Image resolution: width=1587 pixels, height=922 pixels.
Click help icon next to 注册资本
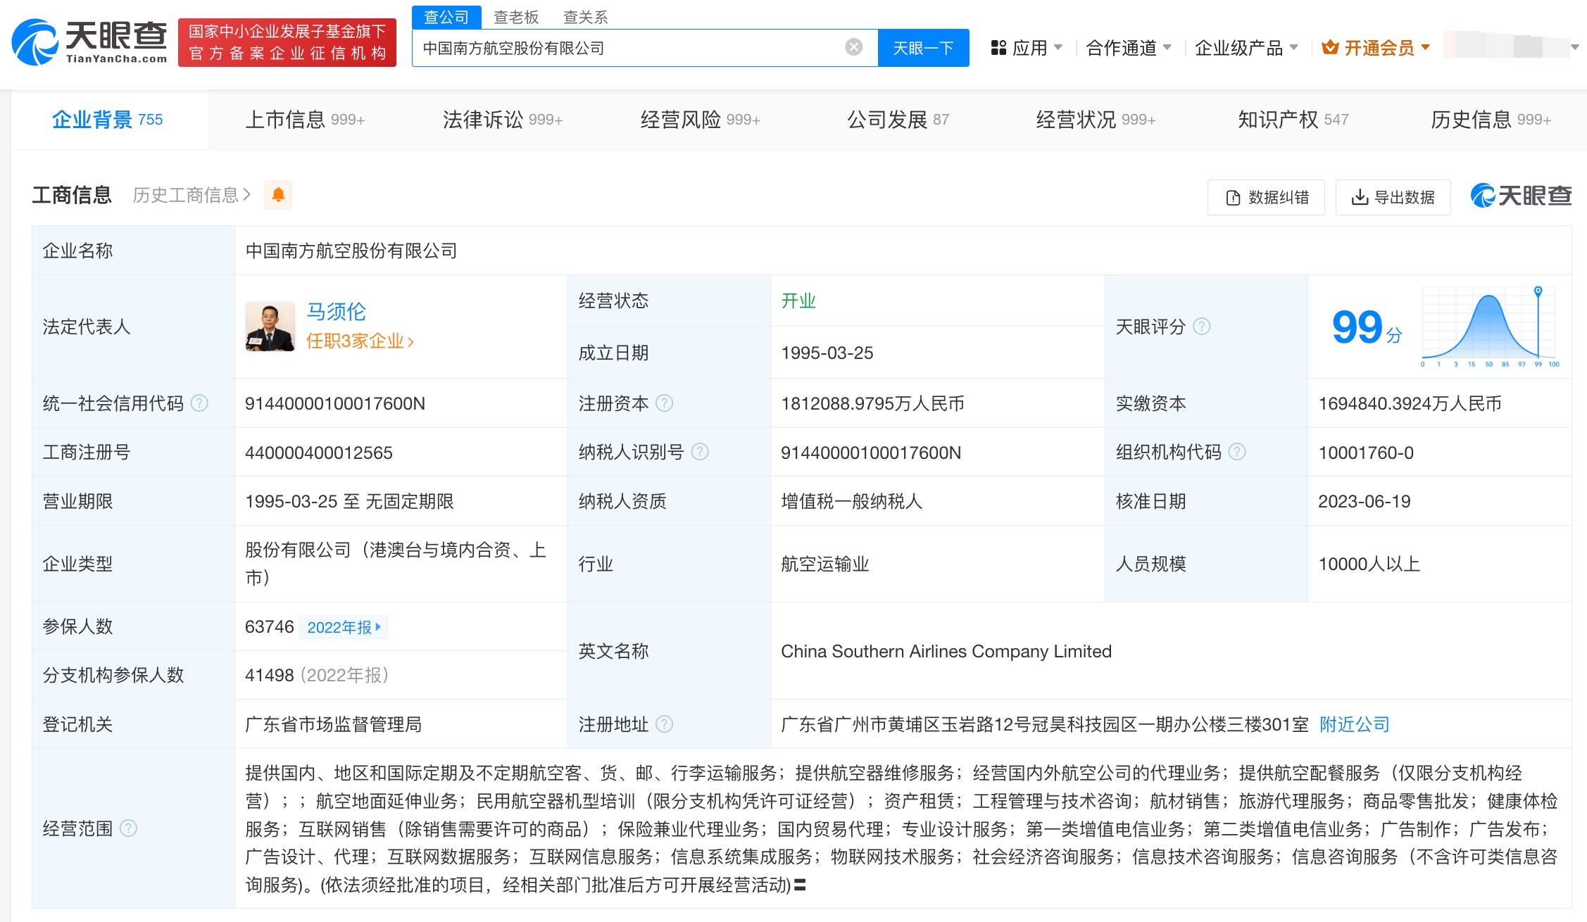pos(664,403)
